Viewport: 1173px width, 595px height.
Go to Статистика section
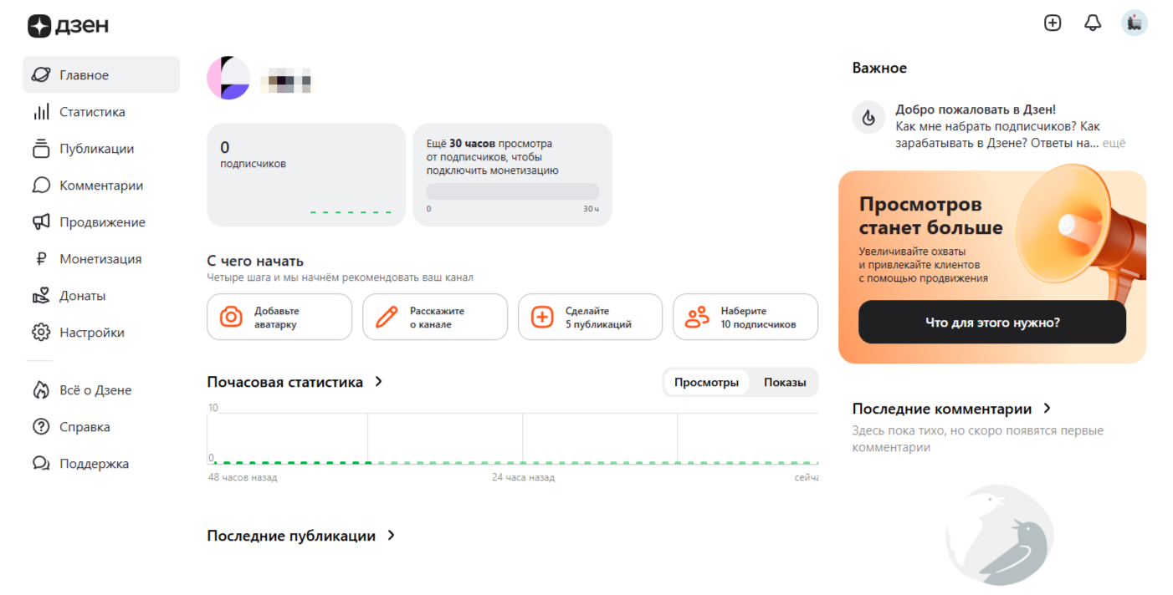[x=101, y=112]
